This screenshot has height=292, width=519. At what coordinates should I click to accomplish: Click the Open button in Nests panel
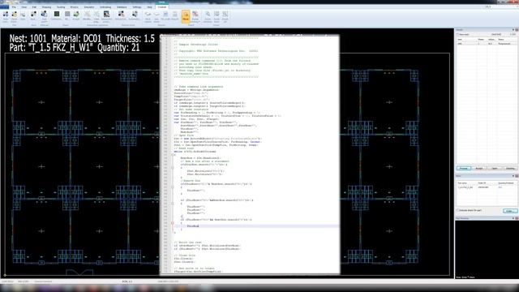click(x=495, y=168)
